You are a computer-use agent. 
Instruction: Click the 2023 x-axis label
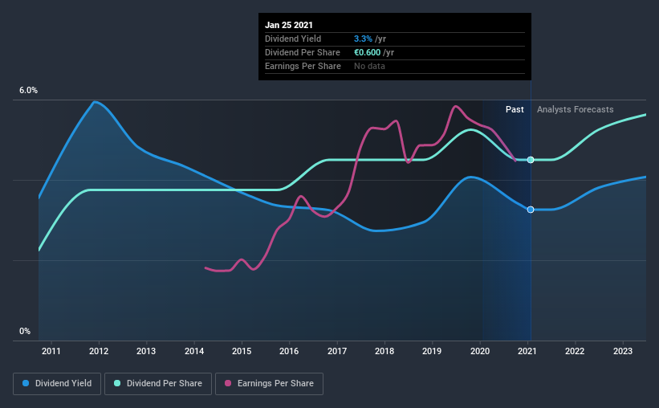tap(623, 351)
